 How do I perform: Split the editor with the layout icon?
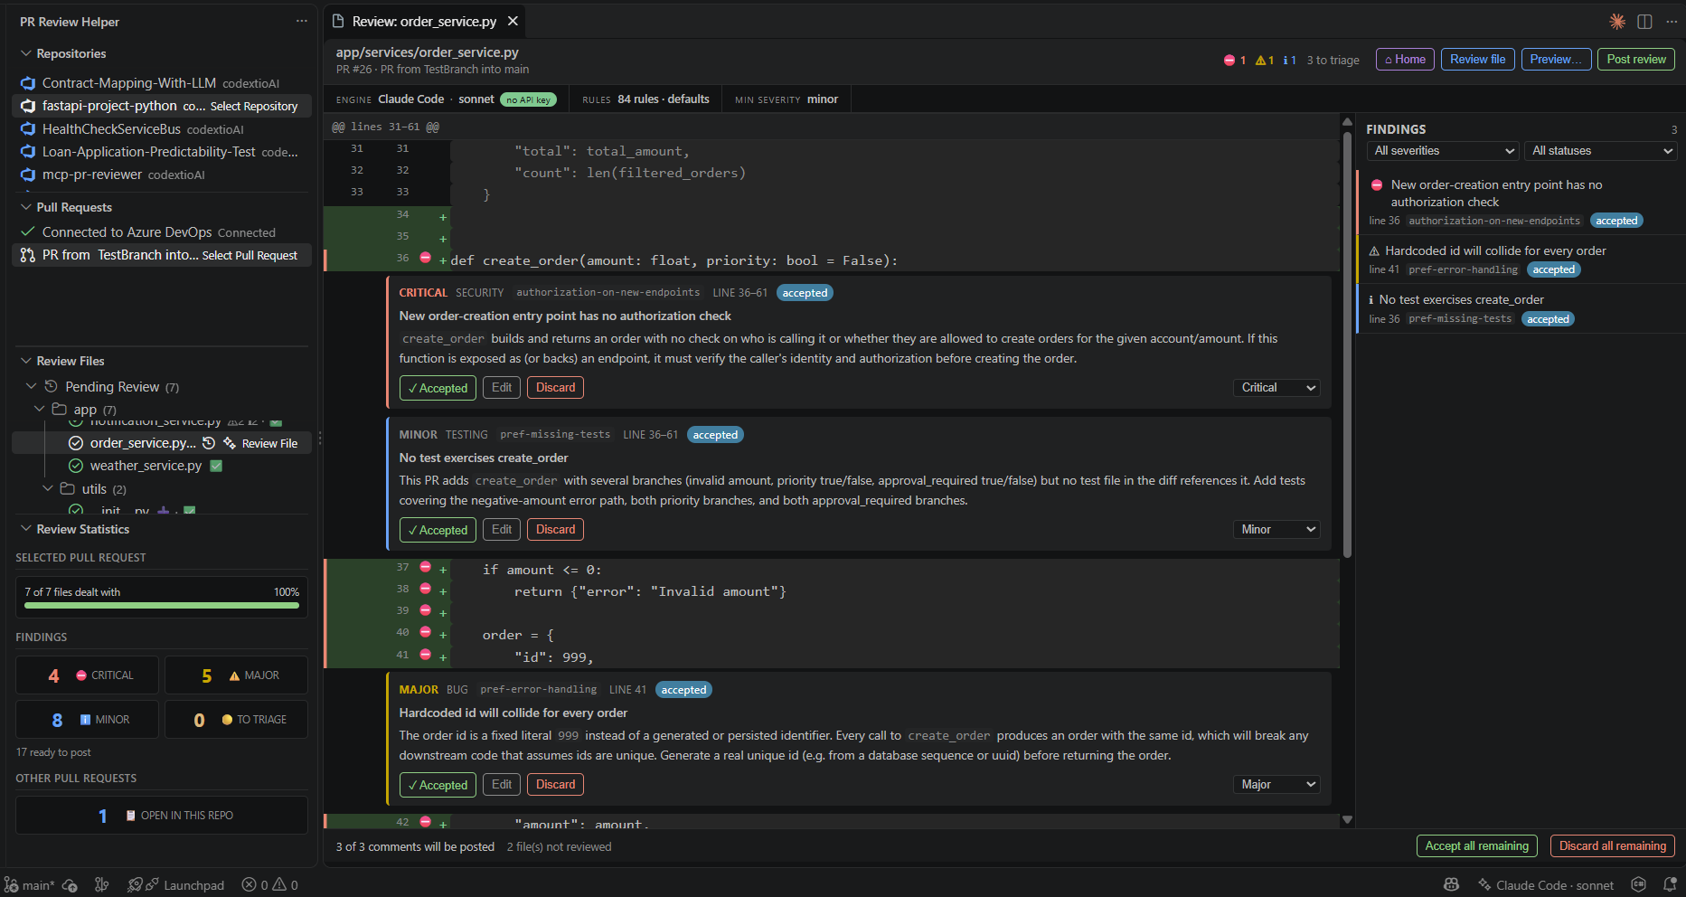click(x=1644, y=22)
